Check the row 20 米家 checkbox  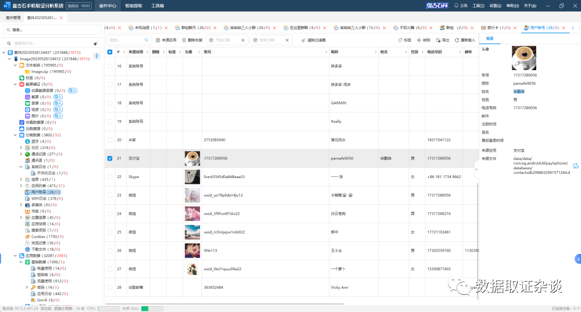110,140
